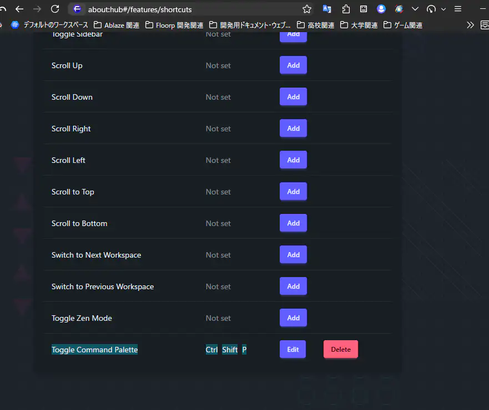
Task: Open the 高校関連 bookmark folder
Action: click(316, 25)
